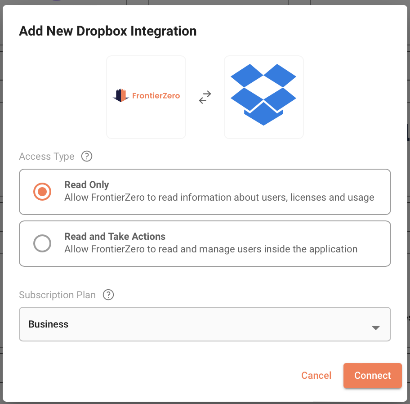Click the Access Type label
Screen dimensions: 410x404
coord(47,157)
